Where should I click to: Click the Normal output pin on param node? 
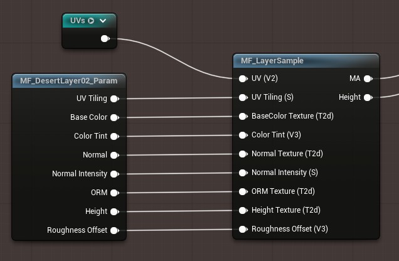(x=115, y=155)
